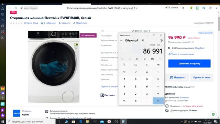Click digit 0 on calculator
220x124 pixels.
pyautogui.click(x=135, y=101)
